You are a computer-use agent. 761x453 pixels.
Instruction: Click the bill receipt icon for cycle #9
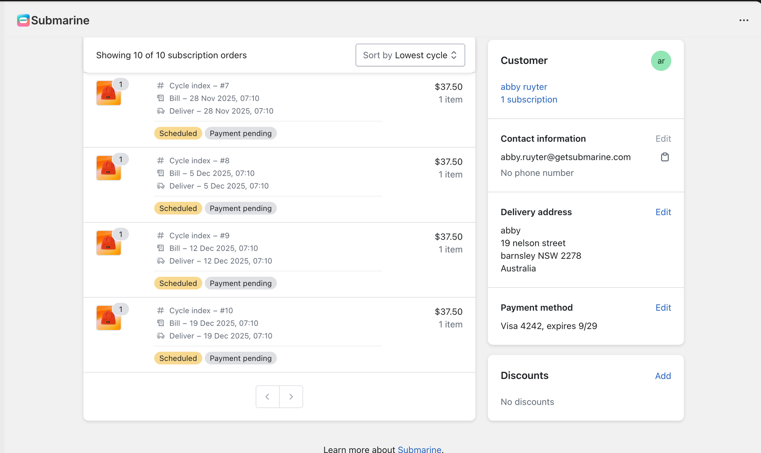tap(161, 248)
